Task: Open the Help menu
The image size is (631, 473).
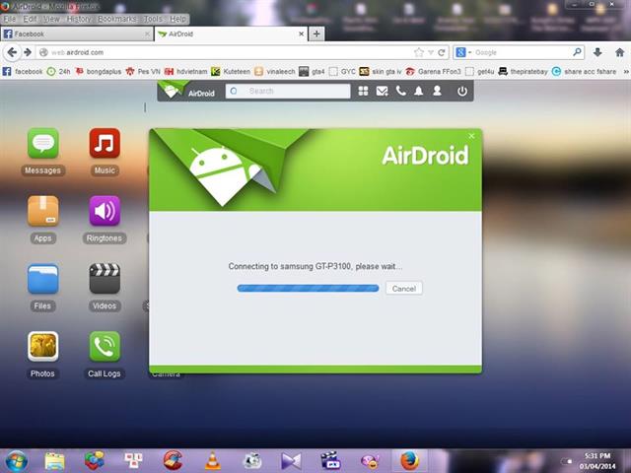Action: [x=177, y=19]
